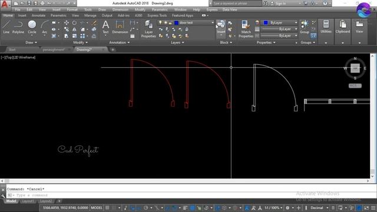
Task: Click the Copy tool in Modify panel
Action: coord(67,29)
